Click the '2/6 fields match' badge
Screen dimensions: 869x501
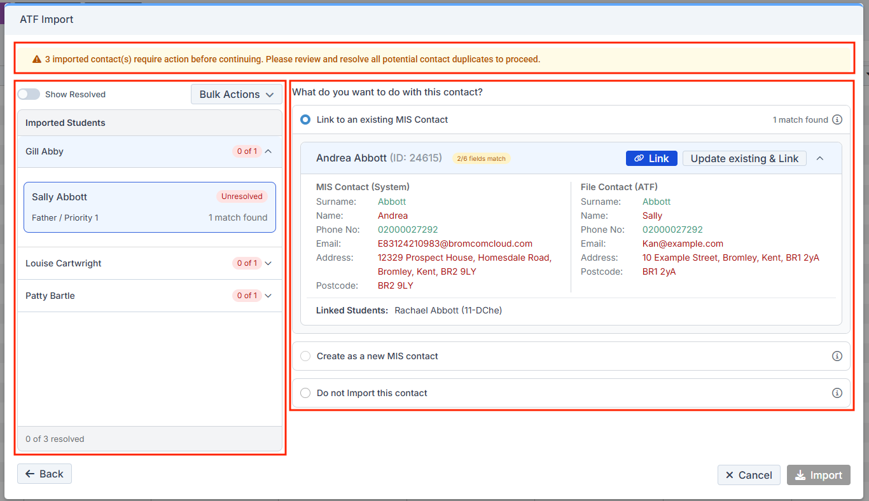pos(482,158)
